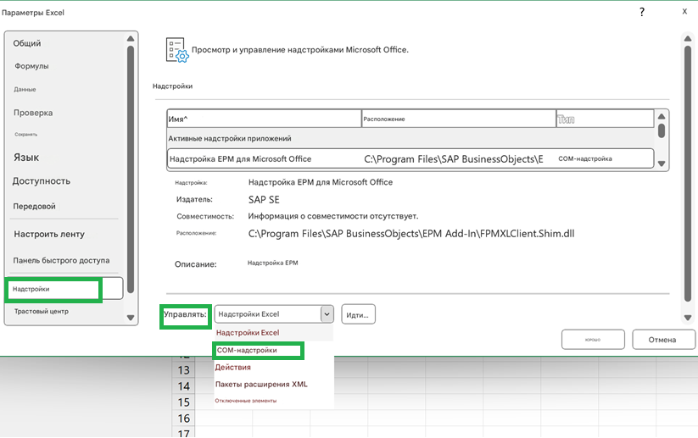Open the Управлять combo box arrow
This screenshot has height=438, width=698.
tap(327, 314)
